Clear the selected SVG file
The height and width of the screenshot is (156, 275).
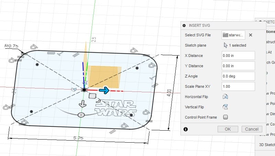[251, 35]
